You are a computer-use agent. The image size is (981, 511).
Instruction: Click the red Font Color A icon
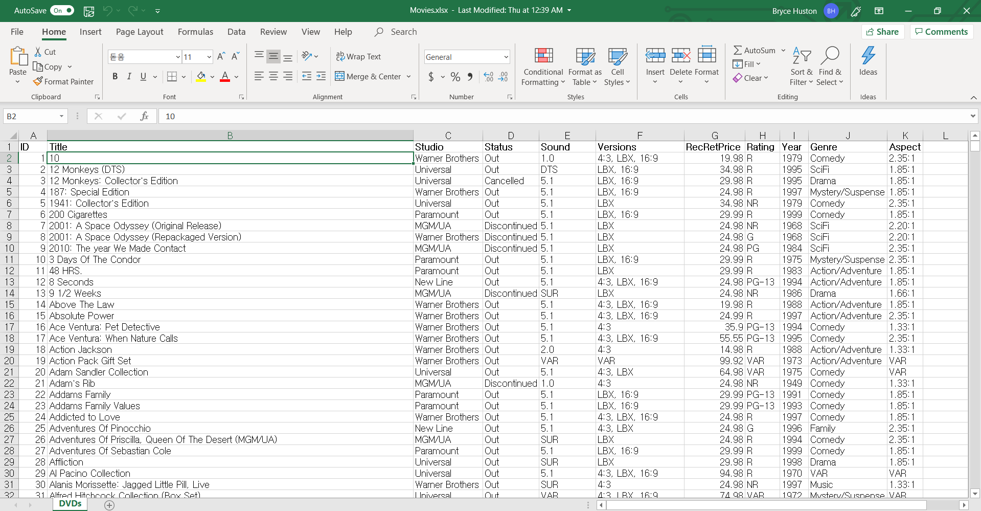click(225, 77)
